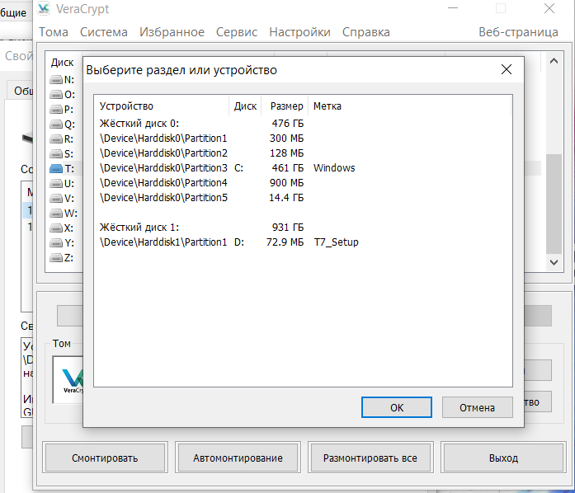Select the S: drive slot icon

tap(56, 154)
